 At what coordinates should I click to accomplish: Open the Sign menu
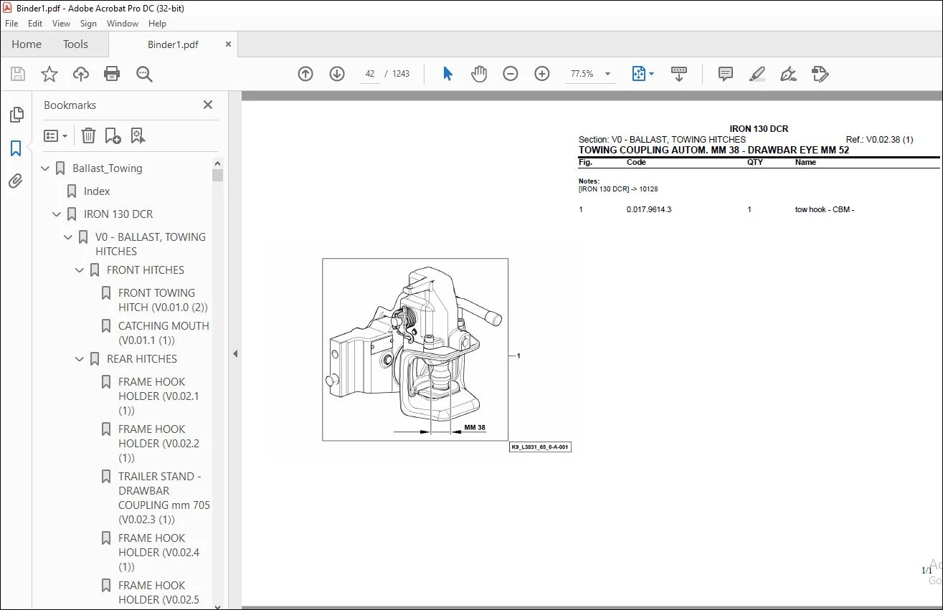click(x=89, y=24)
